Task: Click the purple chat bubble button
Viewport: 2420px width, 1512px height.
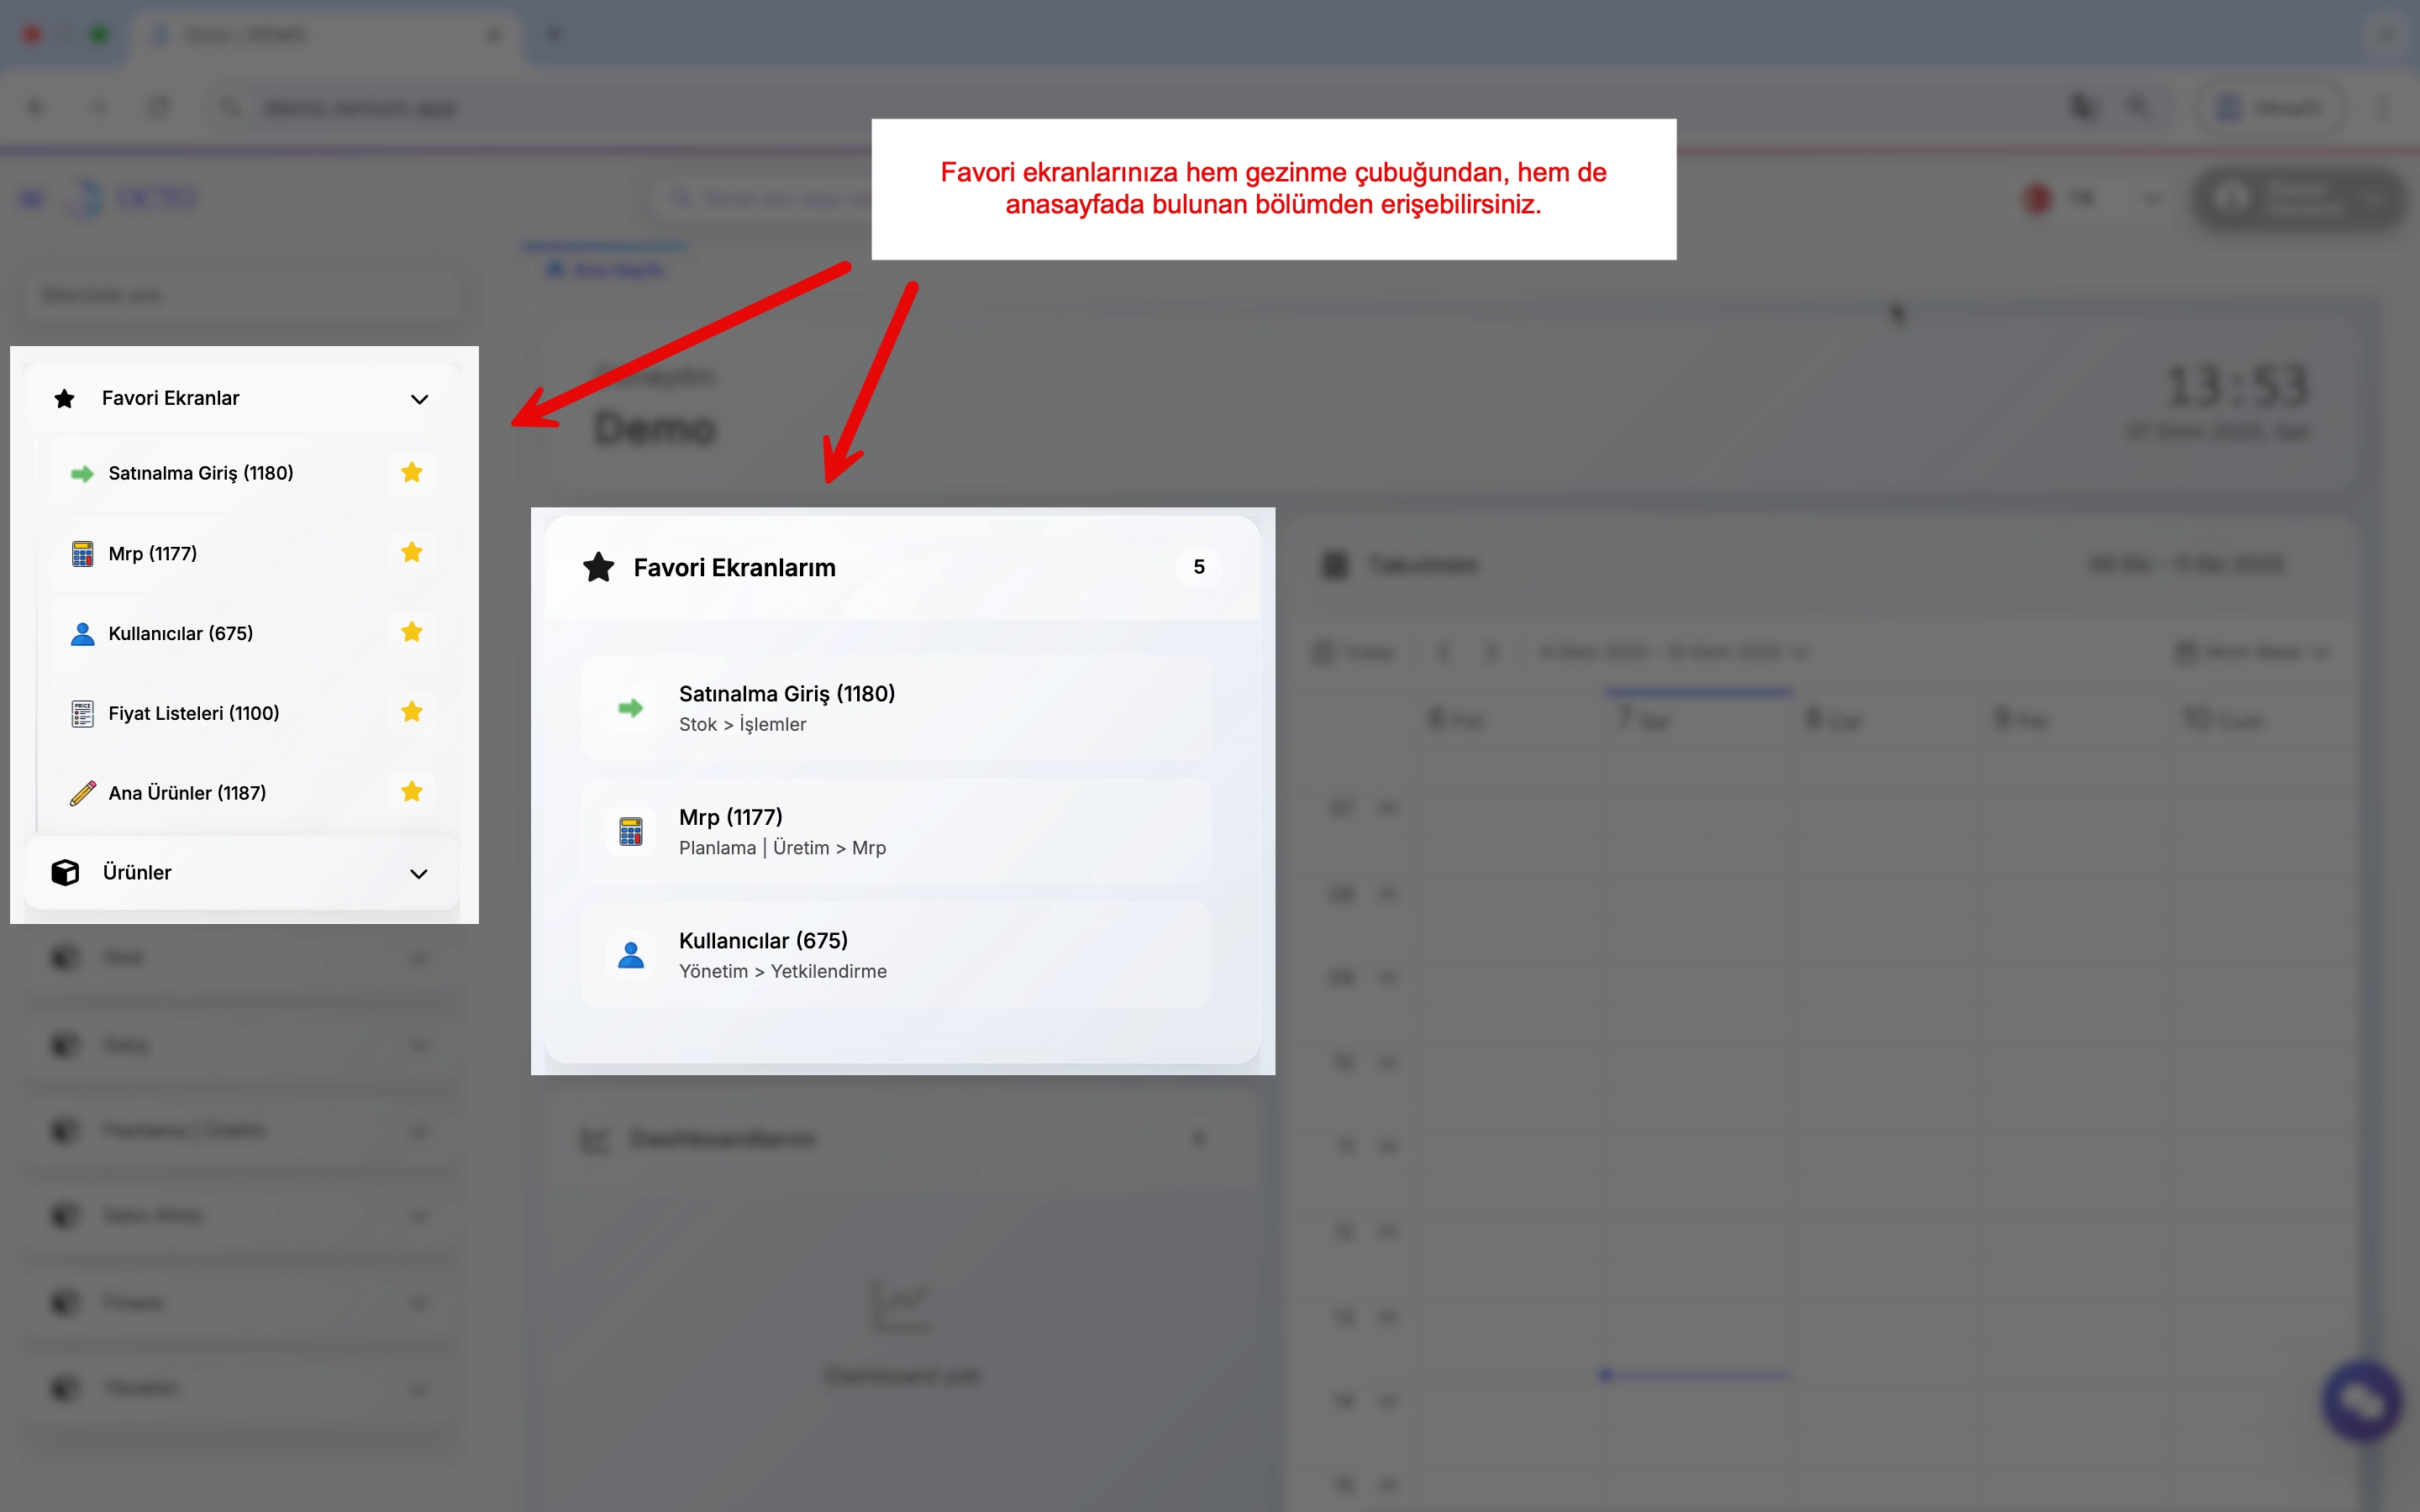Action: pyautogui.click(x=2362, y=1401)
